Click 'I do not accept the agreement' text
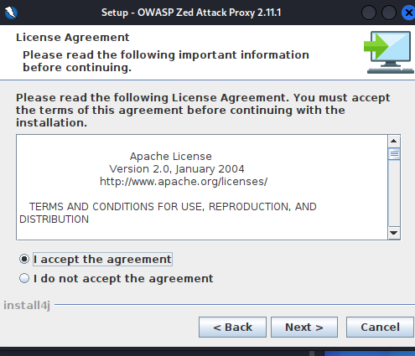Viewport: 415px width, 356px height. tap(123, 279)
